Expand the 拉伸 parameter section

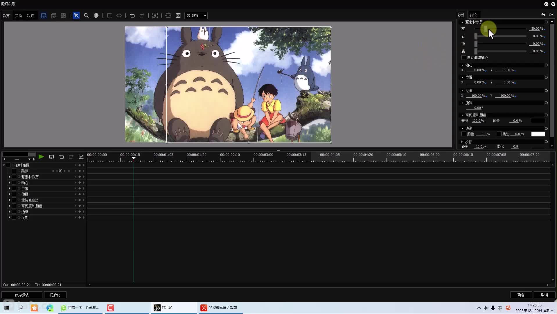point(462,91)
